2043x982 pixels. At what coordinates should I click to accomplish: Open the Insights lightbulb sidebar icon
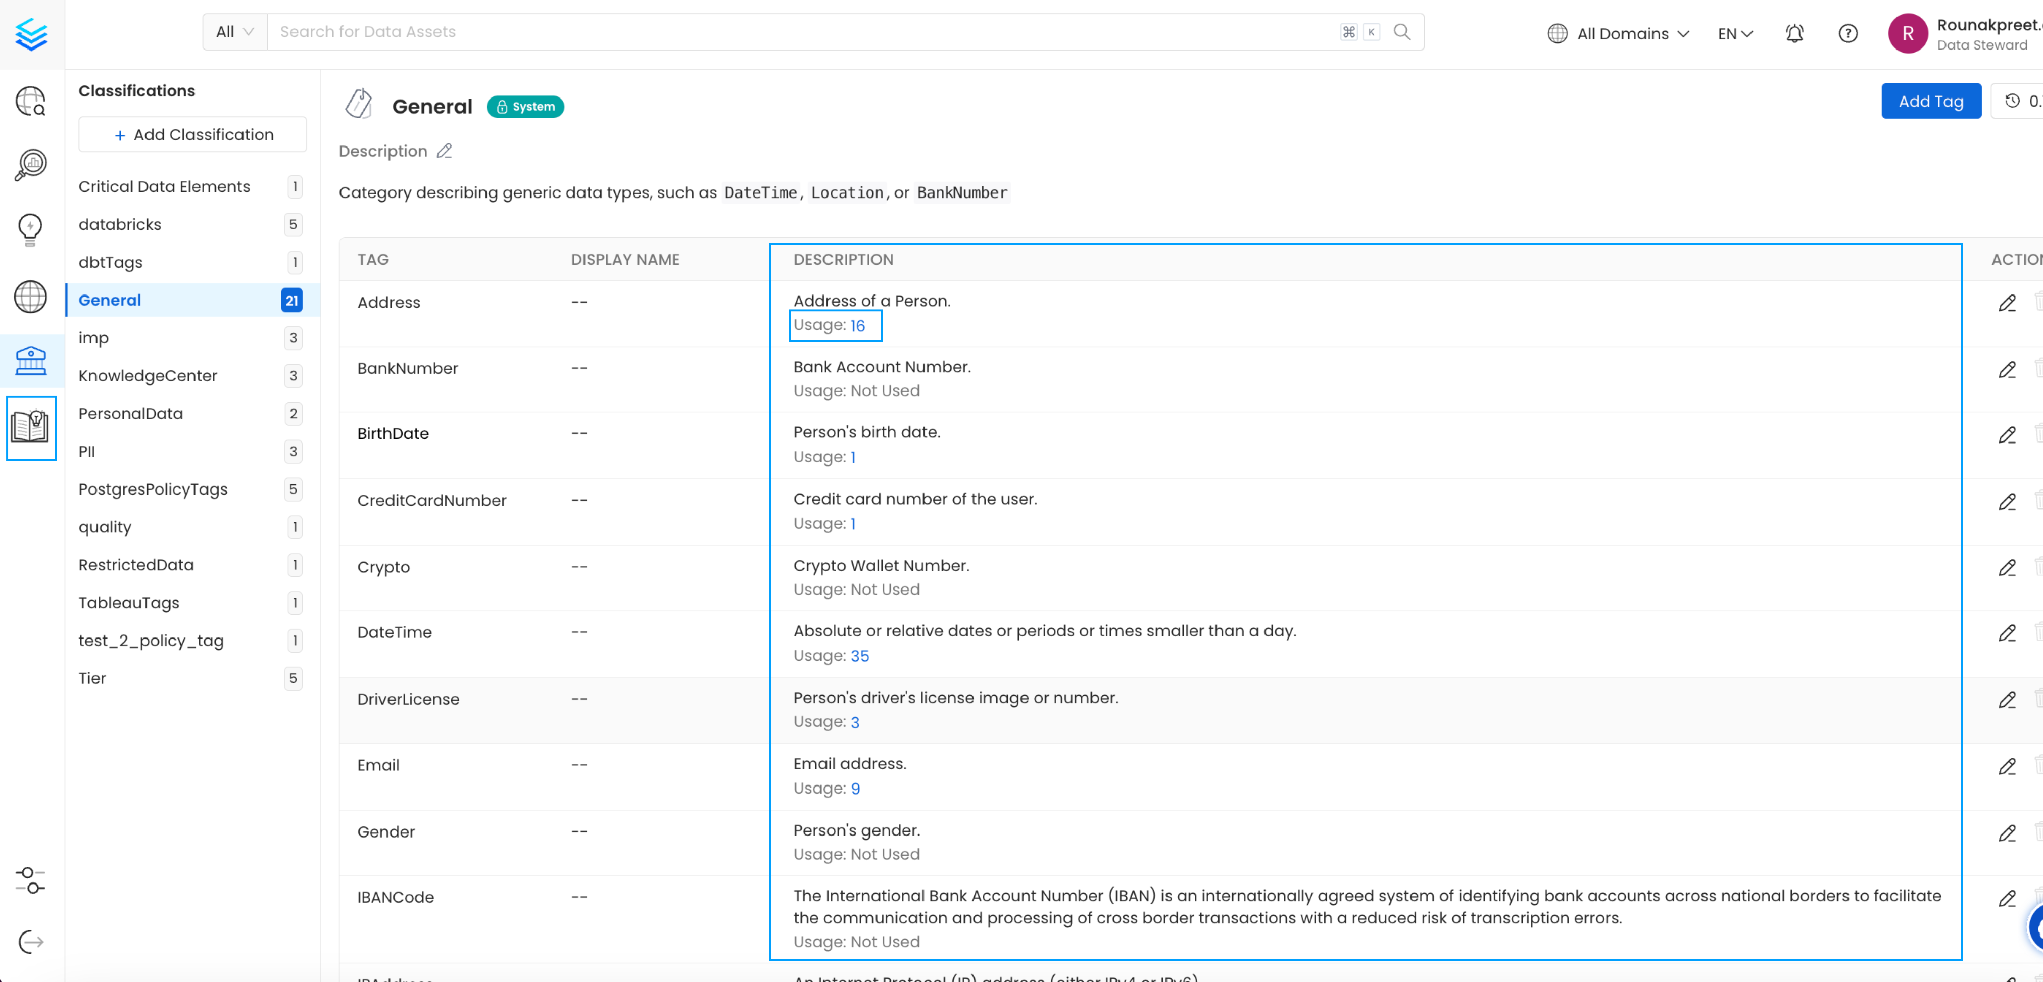tap(30, 229)
